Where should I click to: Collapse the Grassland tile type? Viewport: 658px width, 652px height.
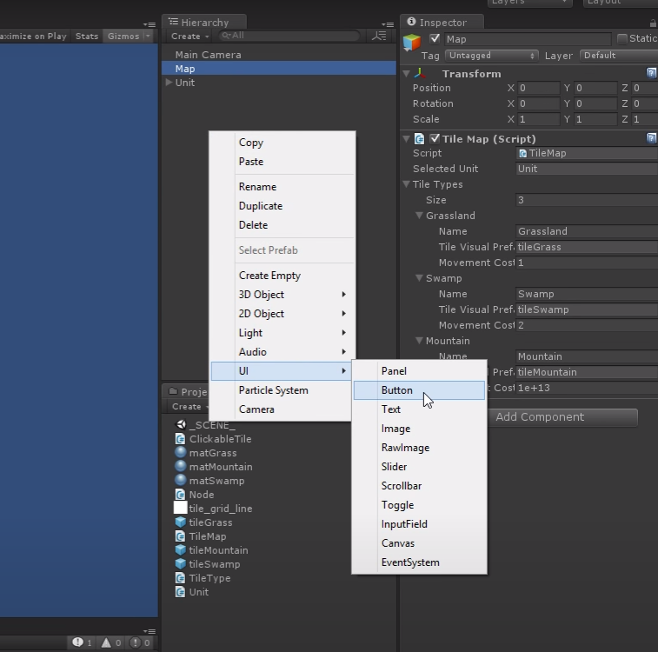point(419,216)
